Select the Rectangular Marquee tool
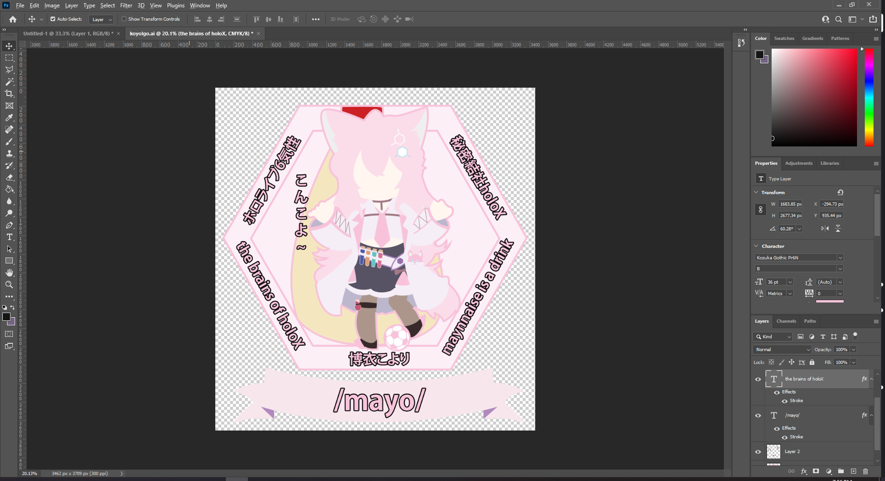The width and height of the screenshot is (885, 481). pyautogui.click(x=9, y=58)
